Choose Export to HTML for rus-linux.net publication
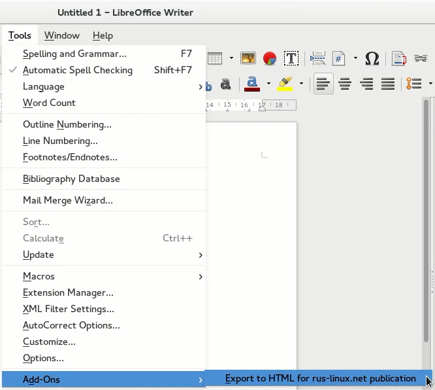 point(319,379)
